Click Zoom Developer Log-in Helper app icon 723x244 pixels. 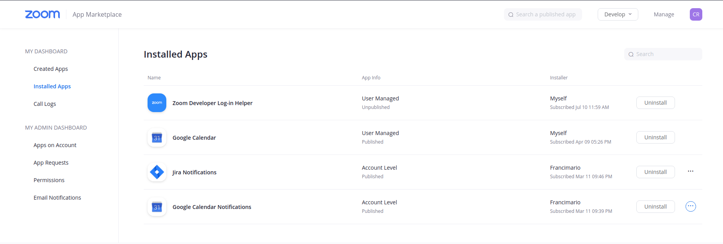click(x=157, y=103)
